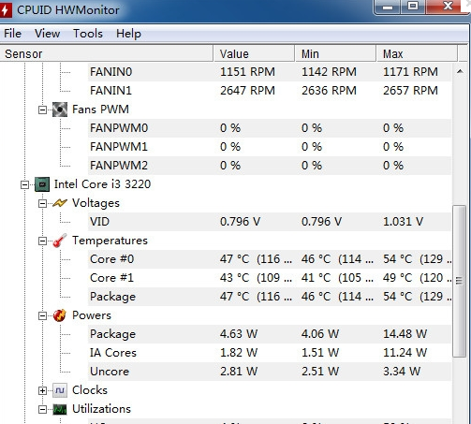Select the FANPWM1 row

(270, 147)
